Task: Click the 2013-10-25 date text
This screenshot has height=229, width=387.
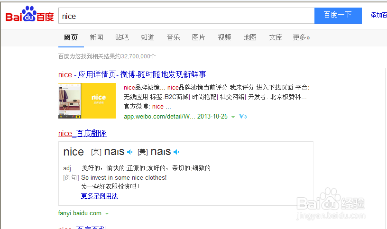Action: coord(212,117)
